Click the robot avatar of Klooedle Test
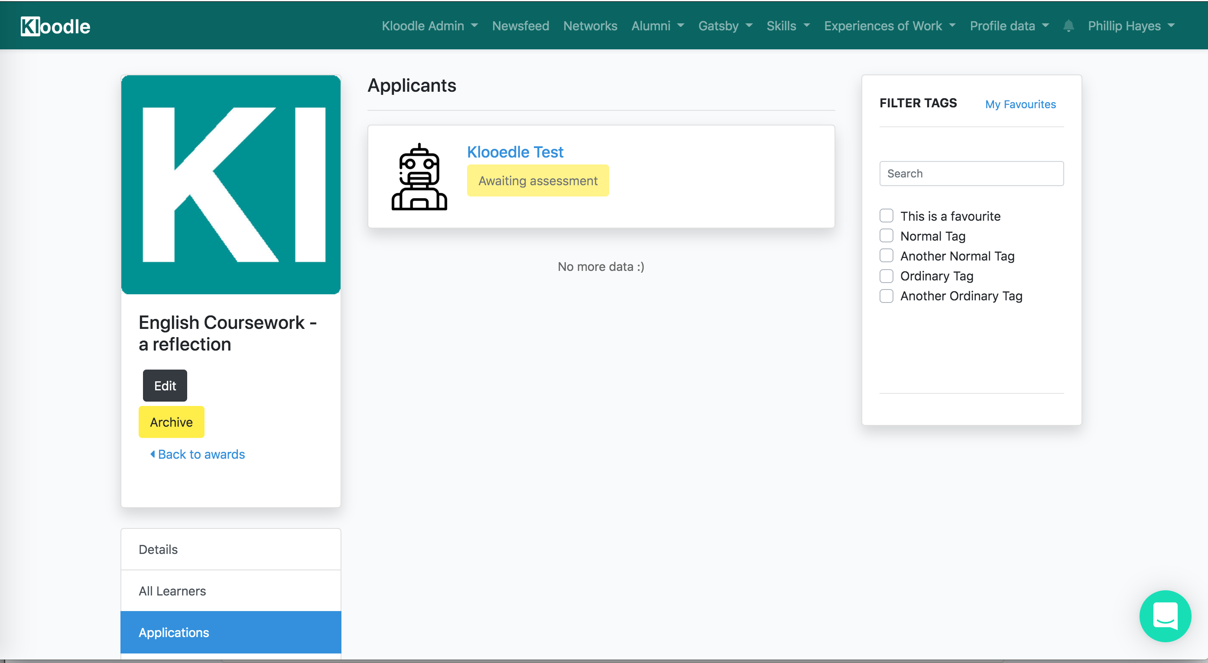The height and width of the screenshot is (663, 1208). (419, 177)
